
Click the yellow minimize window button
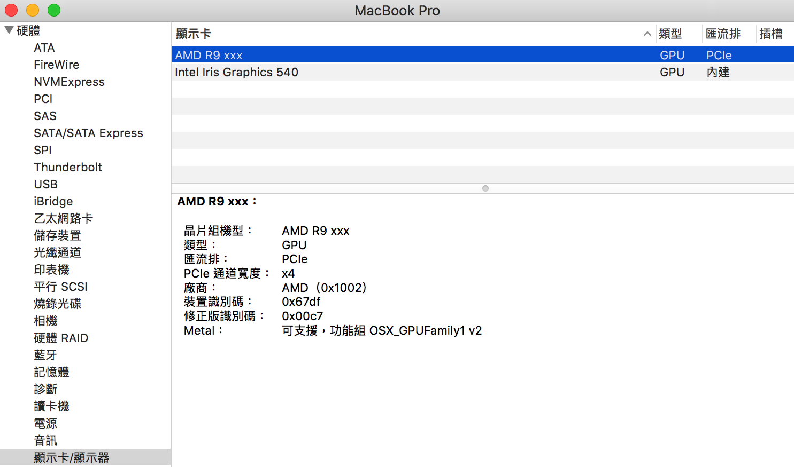33,10
